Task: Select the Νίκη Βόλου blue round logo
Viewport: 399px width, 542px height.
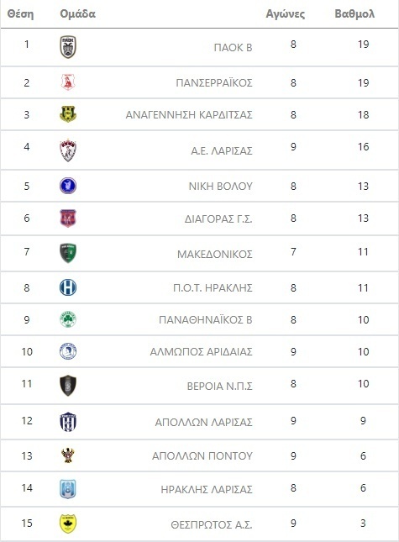Action: point(68,186)
